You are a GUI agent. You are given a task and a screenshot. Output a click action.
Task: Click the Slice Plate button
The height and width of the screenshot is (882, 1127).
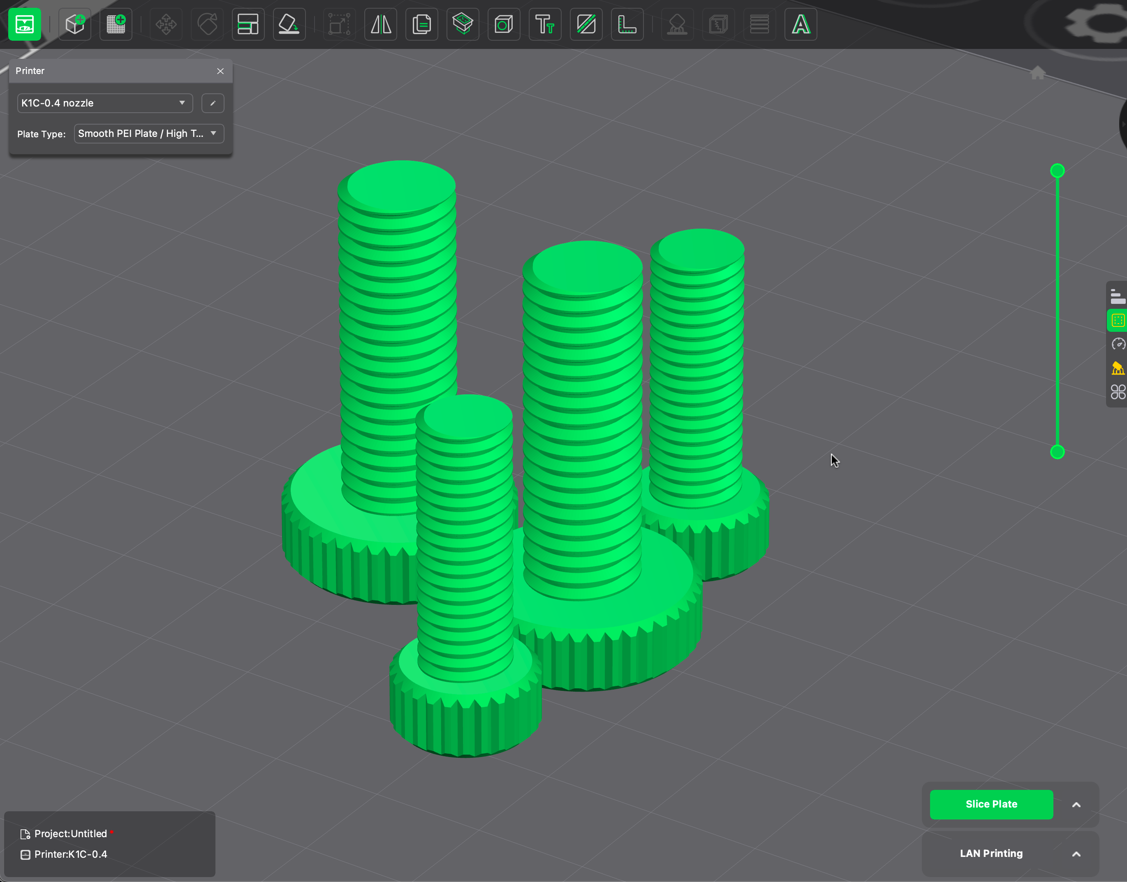click(x=991, y=804)
